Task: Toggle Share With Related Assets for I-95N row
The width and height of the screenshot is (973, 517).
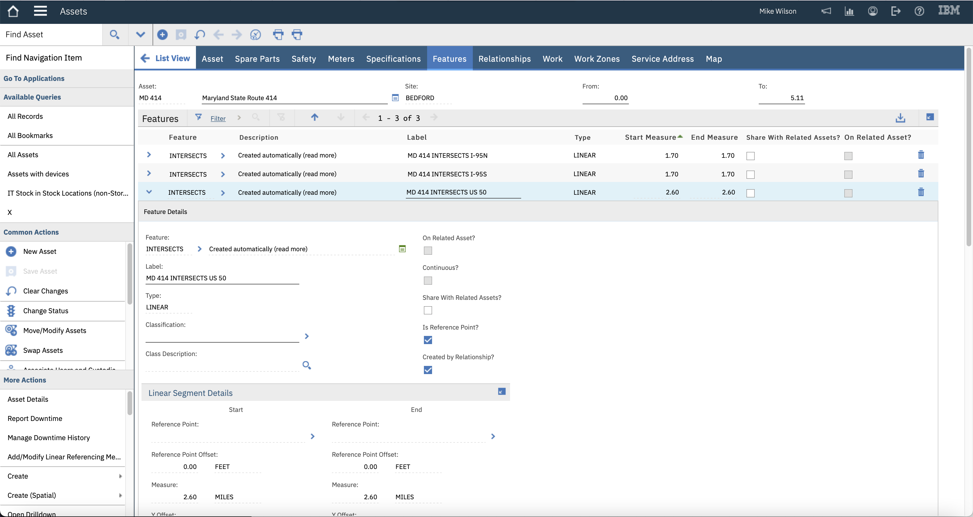Action: [751, 155]
